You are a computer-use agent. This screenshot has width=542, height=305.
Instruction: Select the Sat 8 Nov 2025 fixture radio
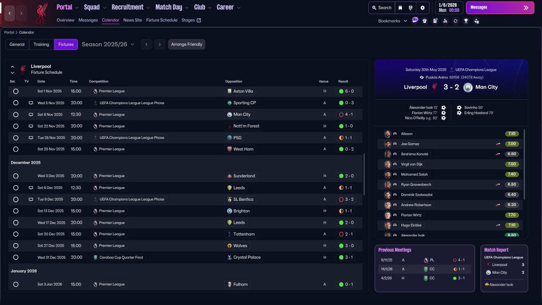[16, 114]
